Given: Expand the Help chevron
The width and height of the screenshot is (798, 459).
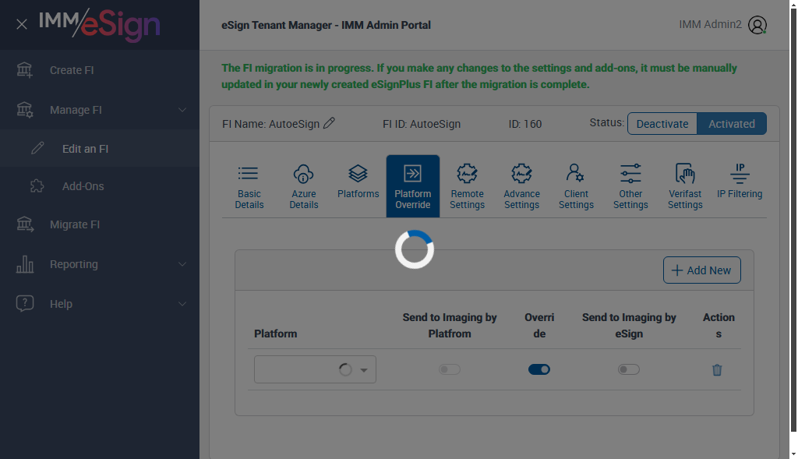Looking at the screenshot, I should tap(182, 304).
